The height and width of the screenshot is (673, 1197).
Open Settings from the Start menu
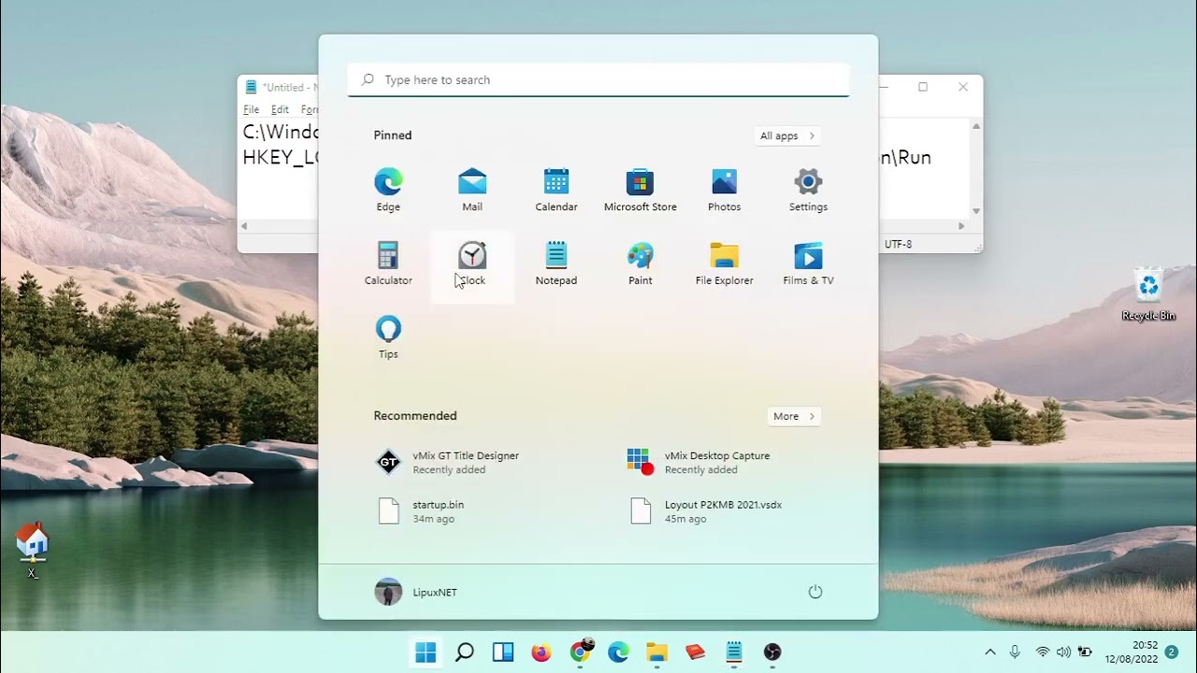[808, 190]
